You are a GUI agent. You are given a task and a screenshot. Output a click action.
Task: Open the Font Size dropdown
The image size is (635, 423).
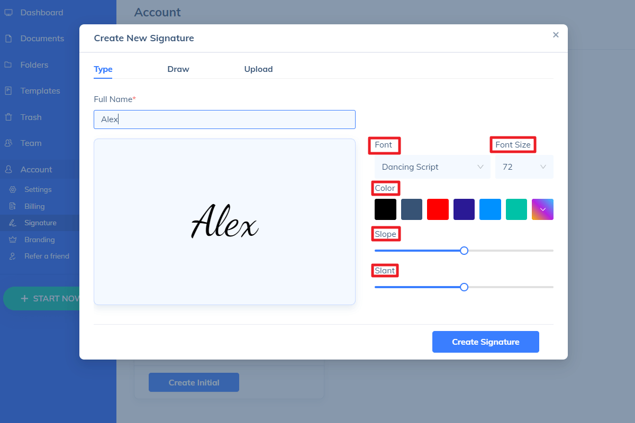click(x=524, y=167)
